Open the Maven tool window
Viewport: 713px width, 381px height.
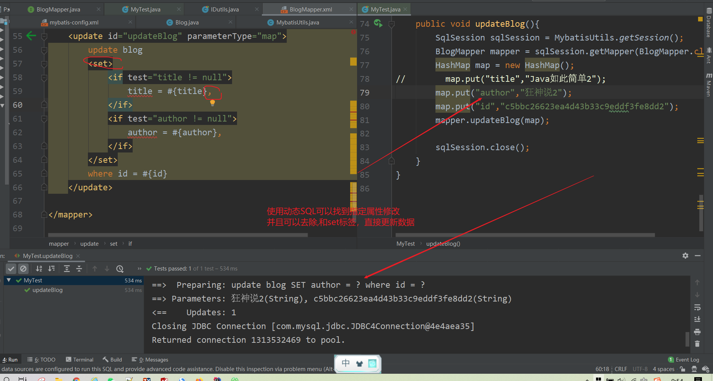[x=708, y=85]
